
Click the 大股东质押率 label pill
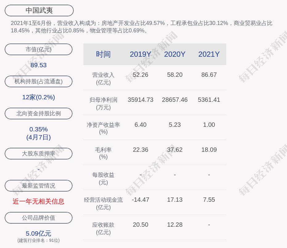[x=39, y=154]
